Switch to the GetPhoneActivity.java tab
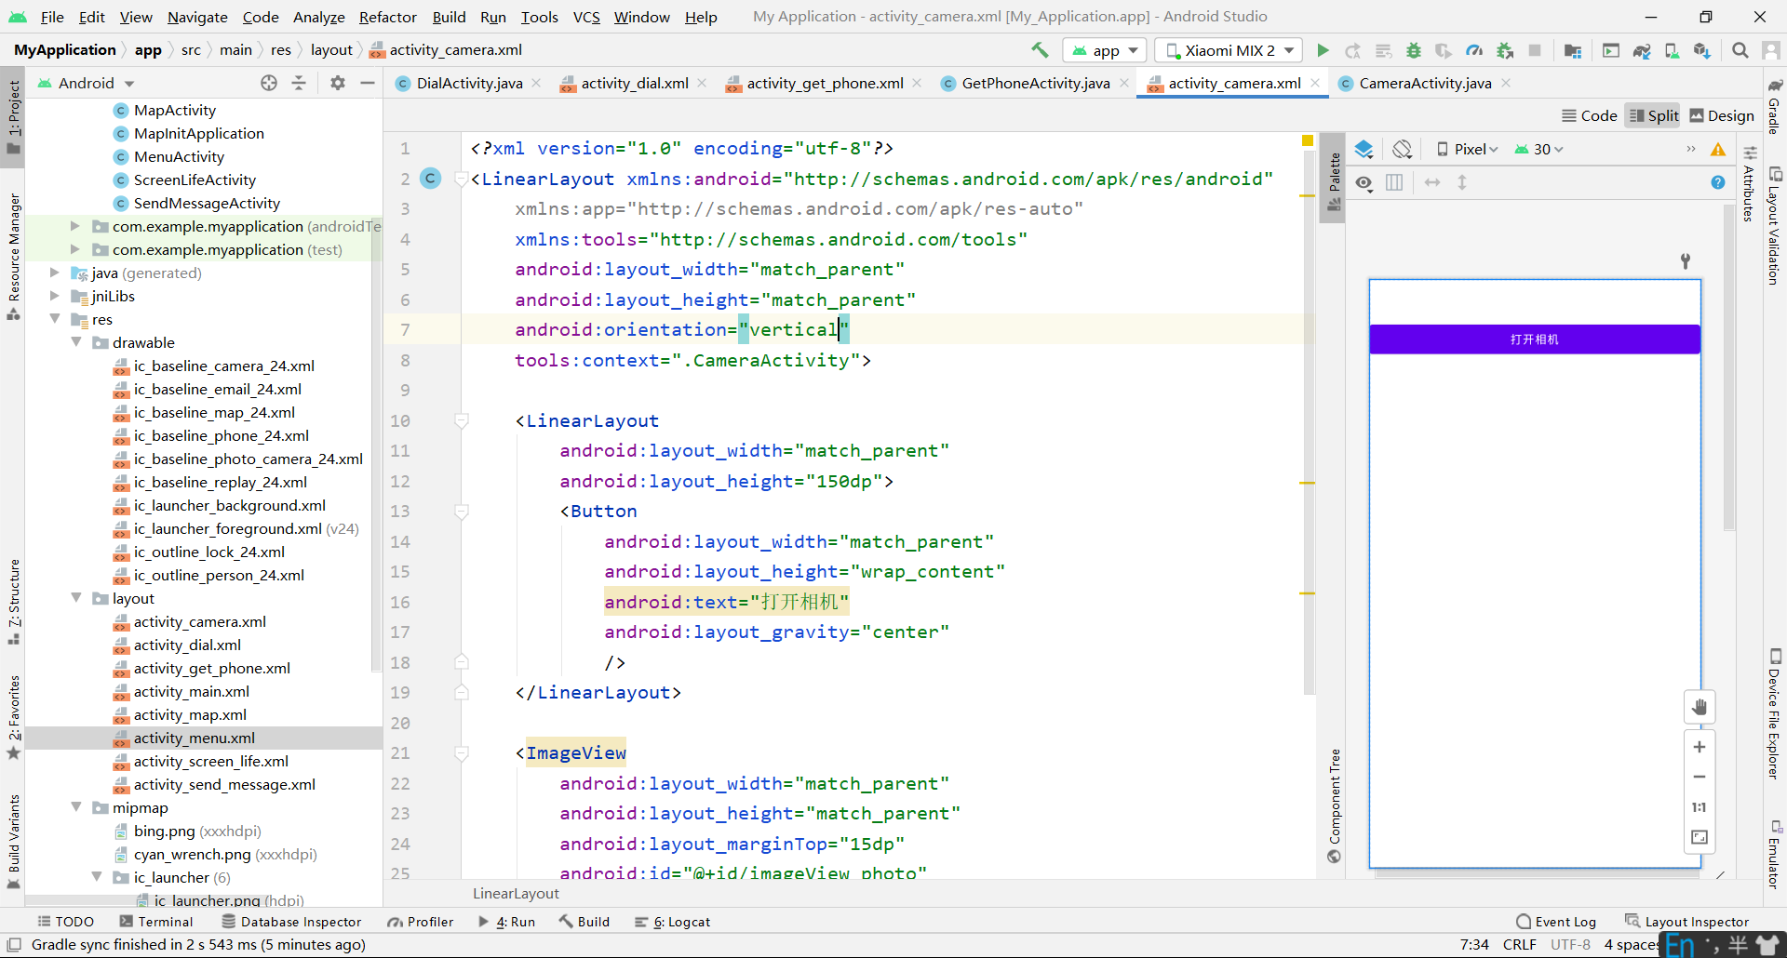 click(1033, 83)
